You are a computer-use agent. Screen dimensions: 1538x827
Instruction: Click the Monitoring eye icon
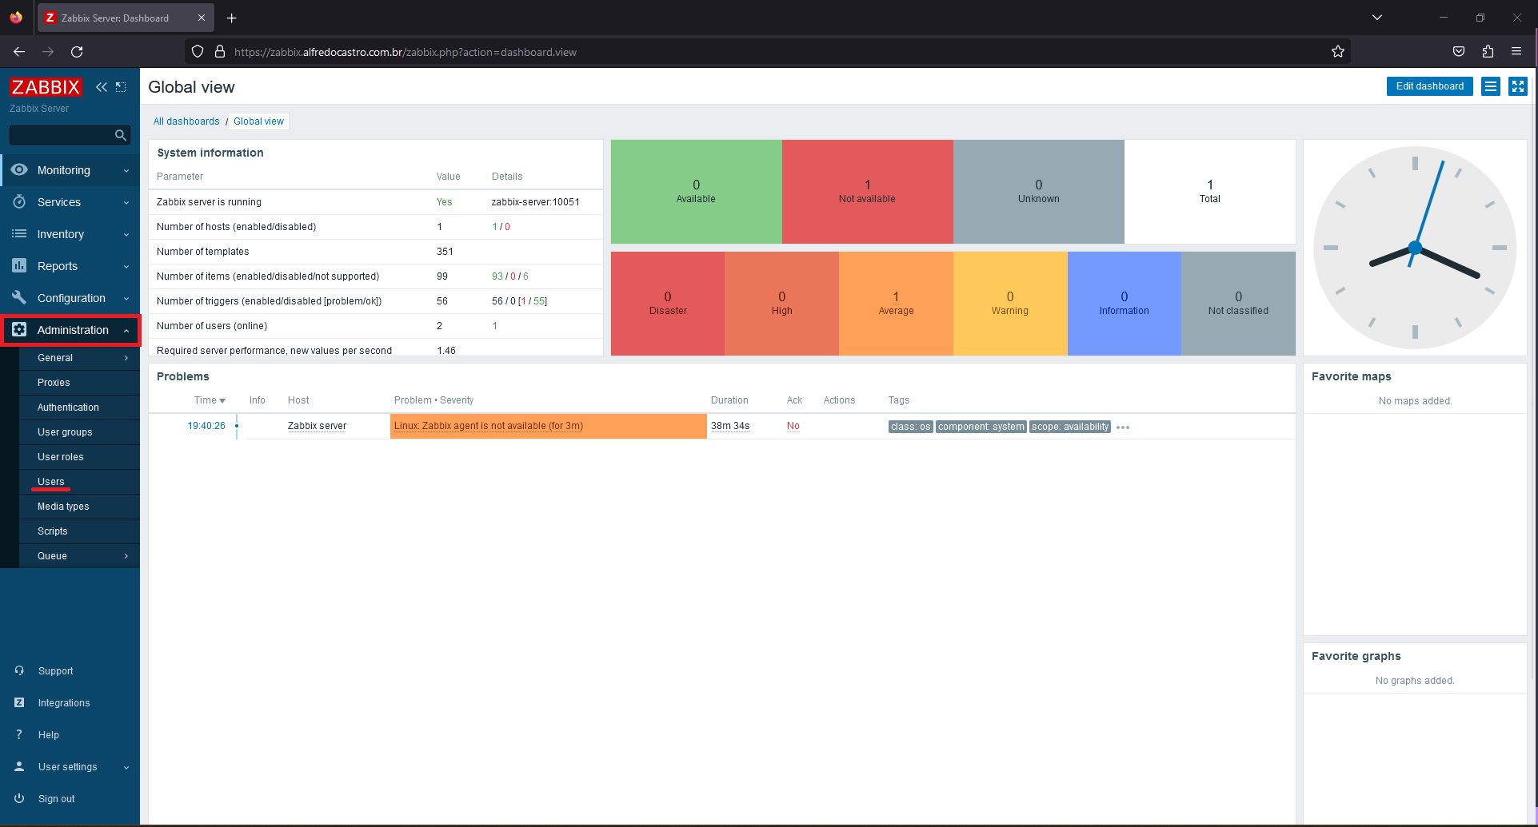pyautogui.click(x=19, y=169)
